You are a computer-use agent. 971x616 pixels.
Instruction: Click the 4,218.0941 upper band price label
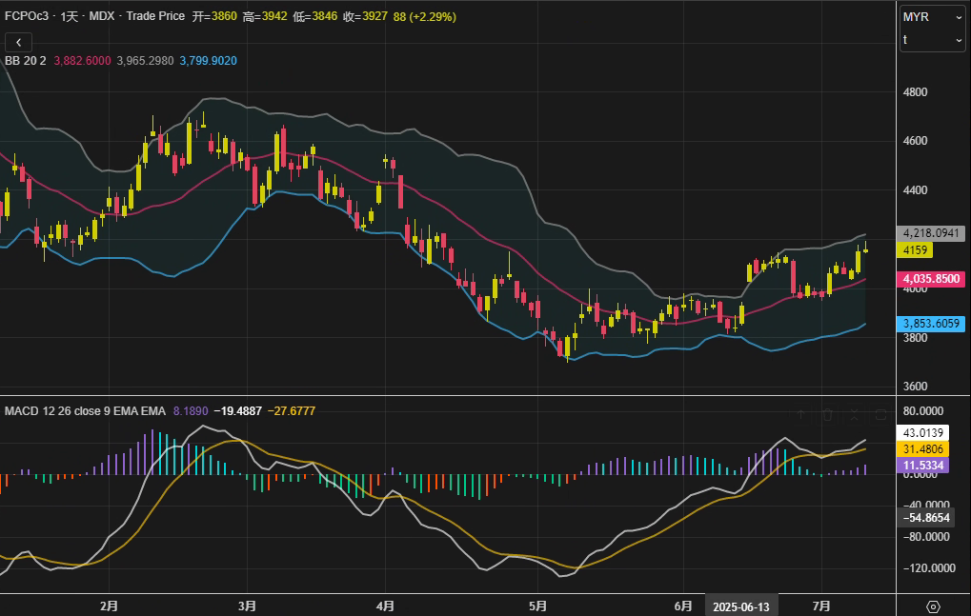pyautogui.click(x=931, y=233)
